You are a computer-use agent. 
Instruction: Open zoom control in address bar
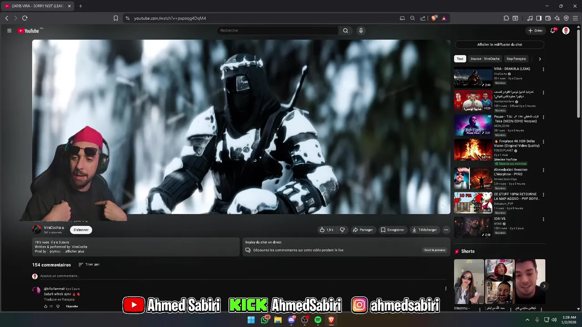coord(412,18)
